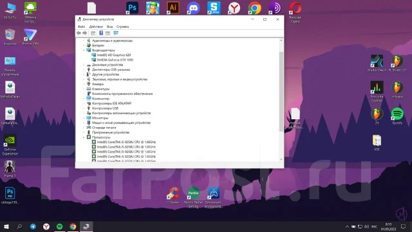Open Telegram from the taskbar
The width and height of the screenshot is (412, 232).
33,226
